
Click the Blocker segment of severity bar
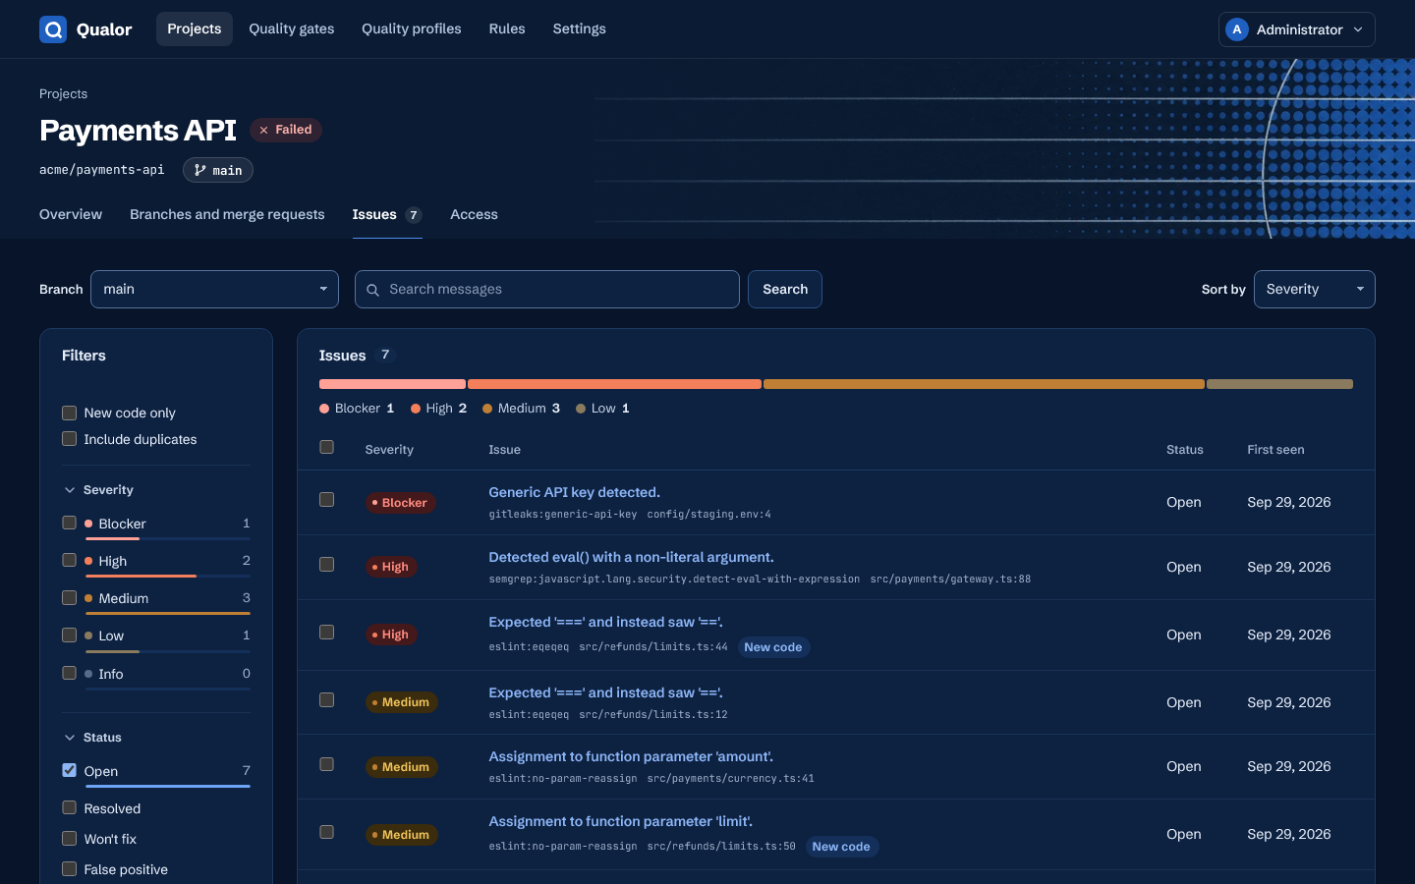coord(392,384)
